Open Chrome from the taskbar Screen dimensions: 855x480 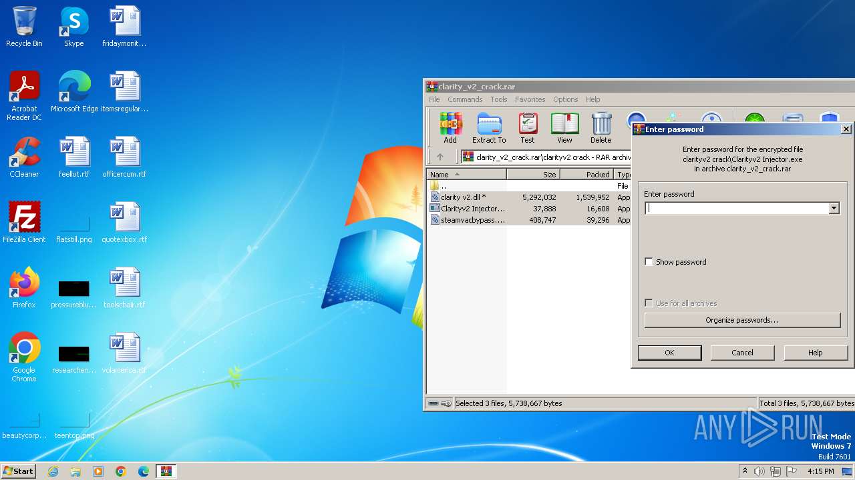pos(121,471)
